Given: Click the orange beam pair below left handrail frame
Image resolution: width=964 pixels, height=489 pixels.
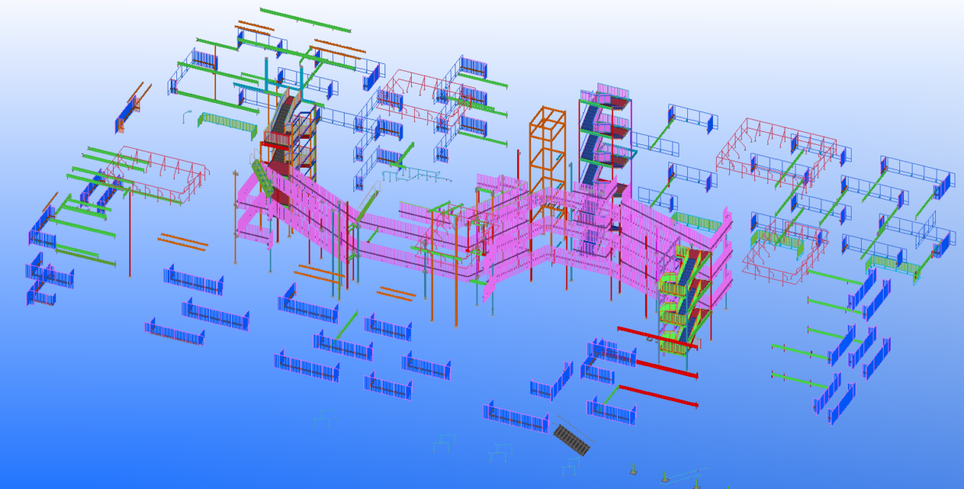Looking at the screenshot, I should (183, 240).
